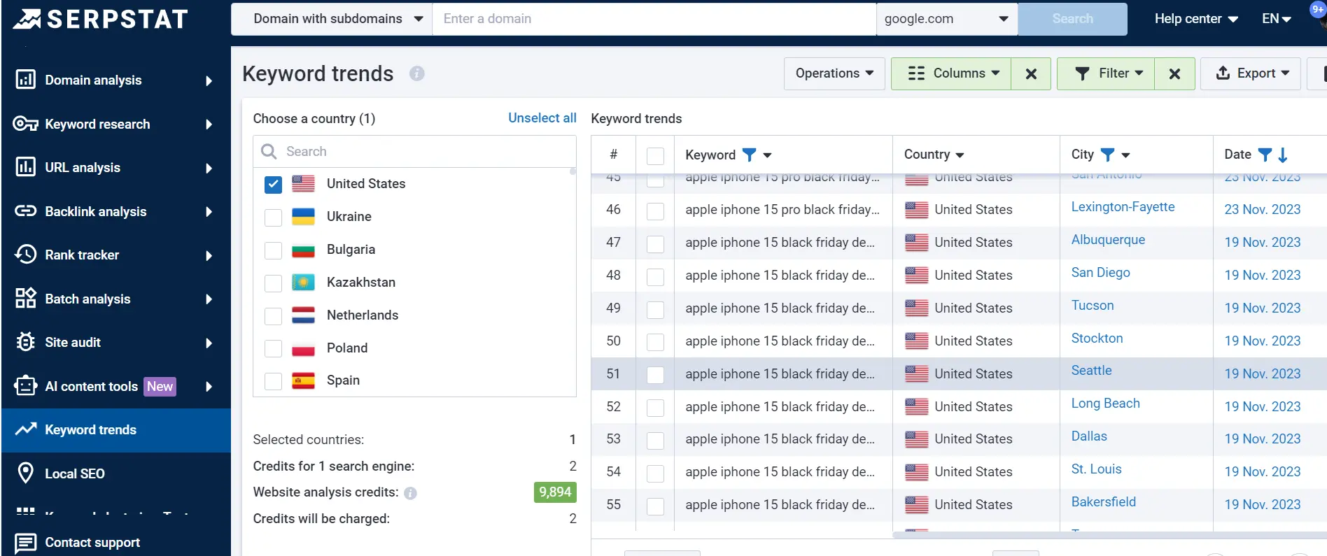Click the Date column filter funnel icon
The height and width of the screenshot is (556, 1327).
(x=1265, y=155)
